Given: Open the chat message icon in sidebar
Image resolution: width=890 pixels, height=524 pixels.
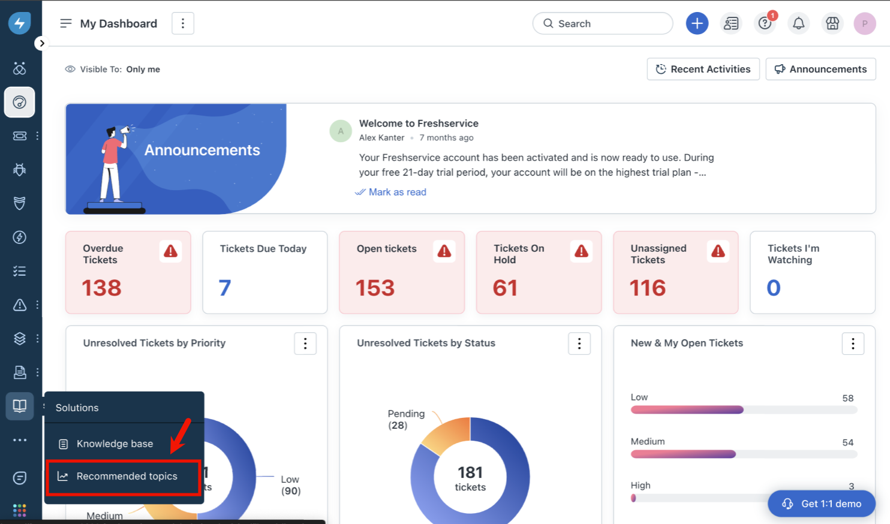Looking at the screenshot, I should coord(20,478).
